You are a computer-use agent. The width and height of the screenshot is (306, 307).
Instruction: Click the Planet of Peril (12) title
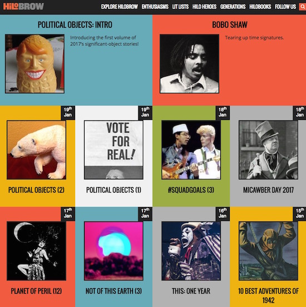click(36, 291)
